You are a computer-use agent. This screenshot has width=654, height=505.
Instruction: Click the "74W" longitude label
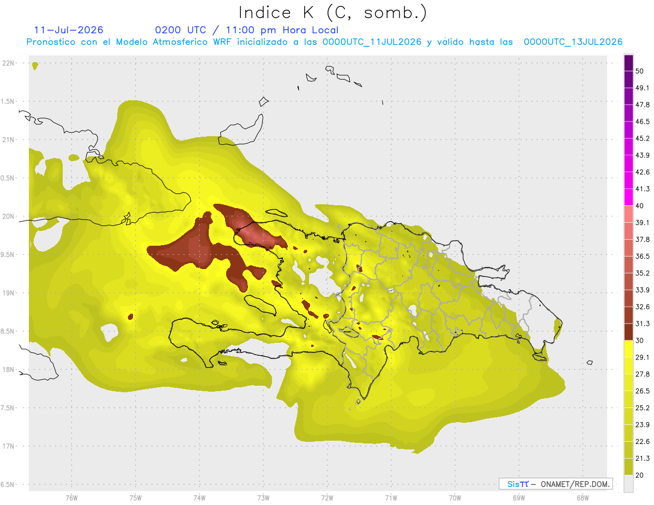pos(199,497)
